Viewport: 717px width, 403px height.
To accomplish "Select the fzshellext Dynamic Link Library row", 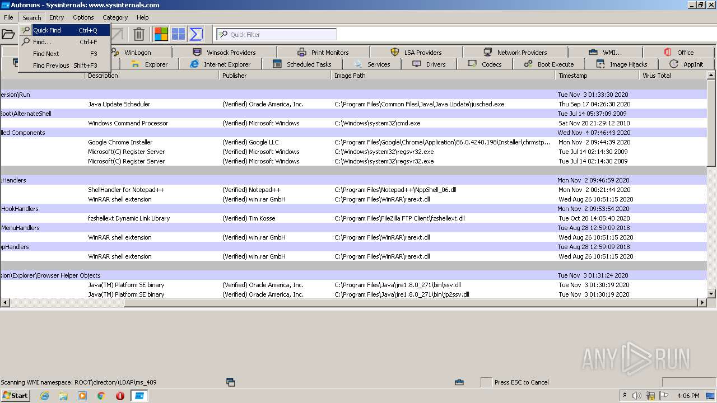I will coord(354,218).
